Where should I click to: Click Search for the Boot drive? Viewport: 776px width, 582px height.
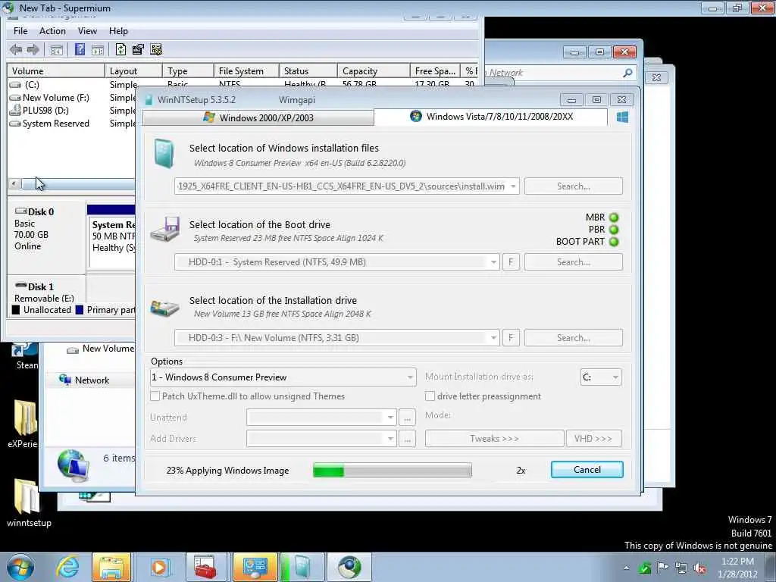[x=574, y=261]
